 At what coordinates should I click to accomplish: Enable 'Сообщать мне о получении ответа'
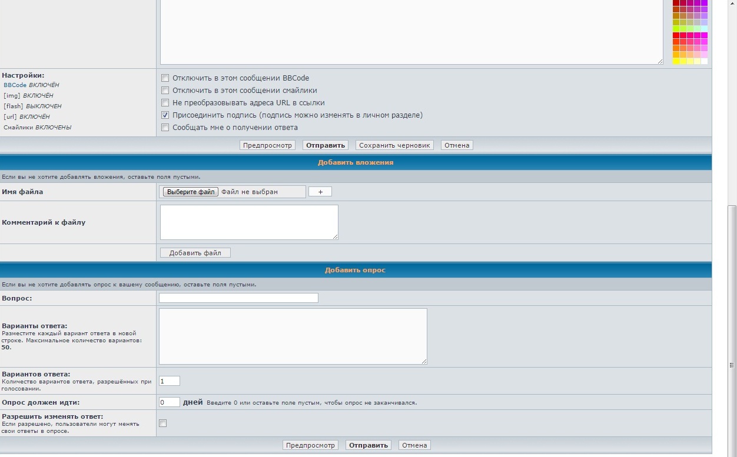165,127
